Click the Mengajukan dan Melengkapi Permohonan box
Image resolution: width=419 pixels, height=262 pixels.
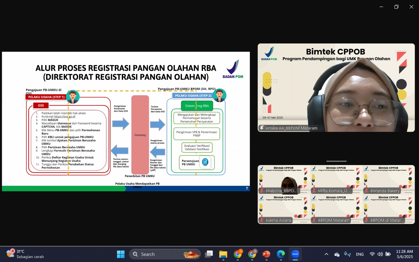(197, 118)
